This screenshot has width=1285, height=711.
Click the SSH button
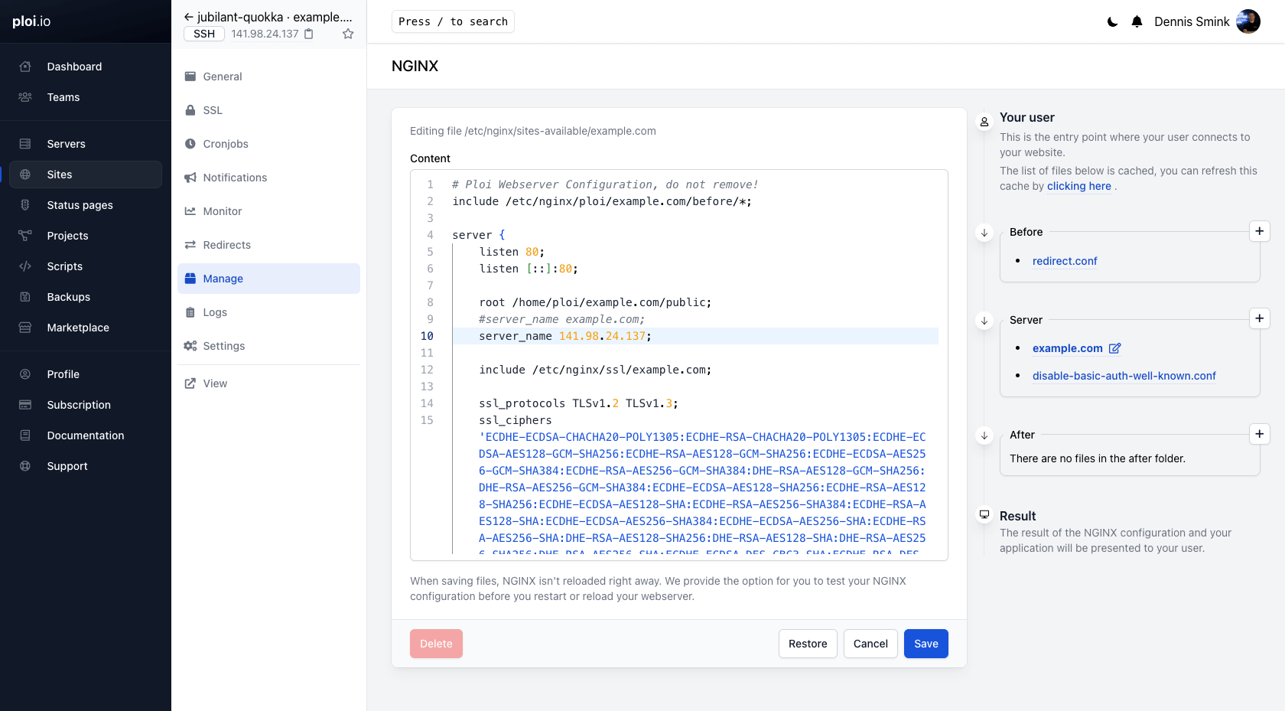click(204, 34)
